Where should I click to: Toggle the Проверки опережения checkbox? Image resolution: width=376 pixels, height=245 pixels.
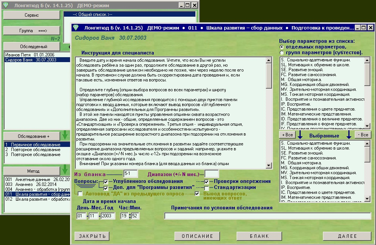[x=206, y=181]
